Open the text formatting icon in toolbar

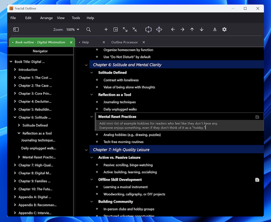(x=215, y=29)
